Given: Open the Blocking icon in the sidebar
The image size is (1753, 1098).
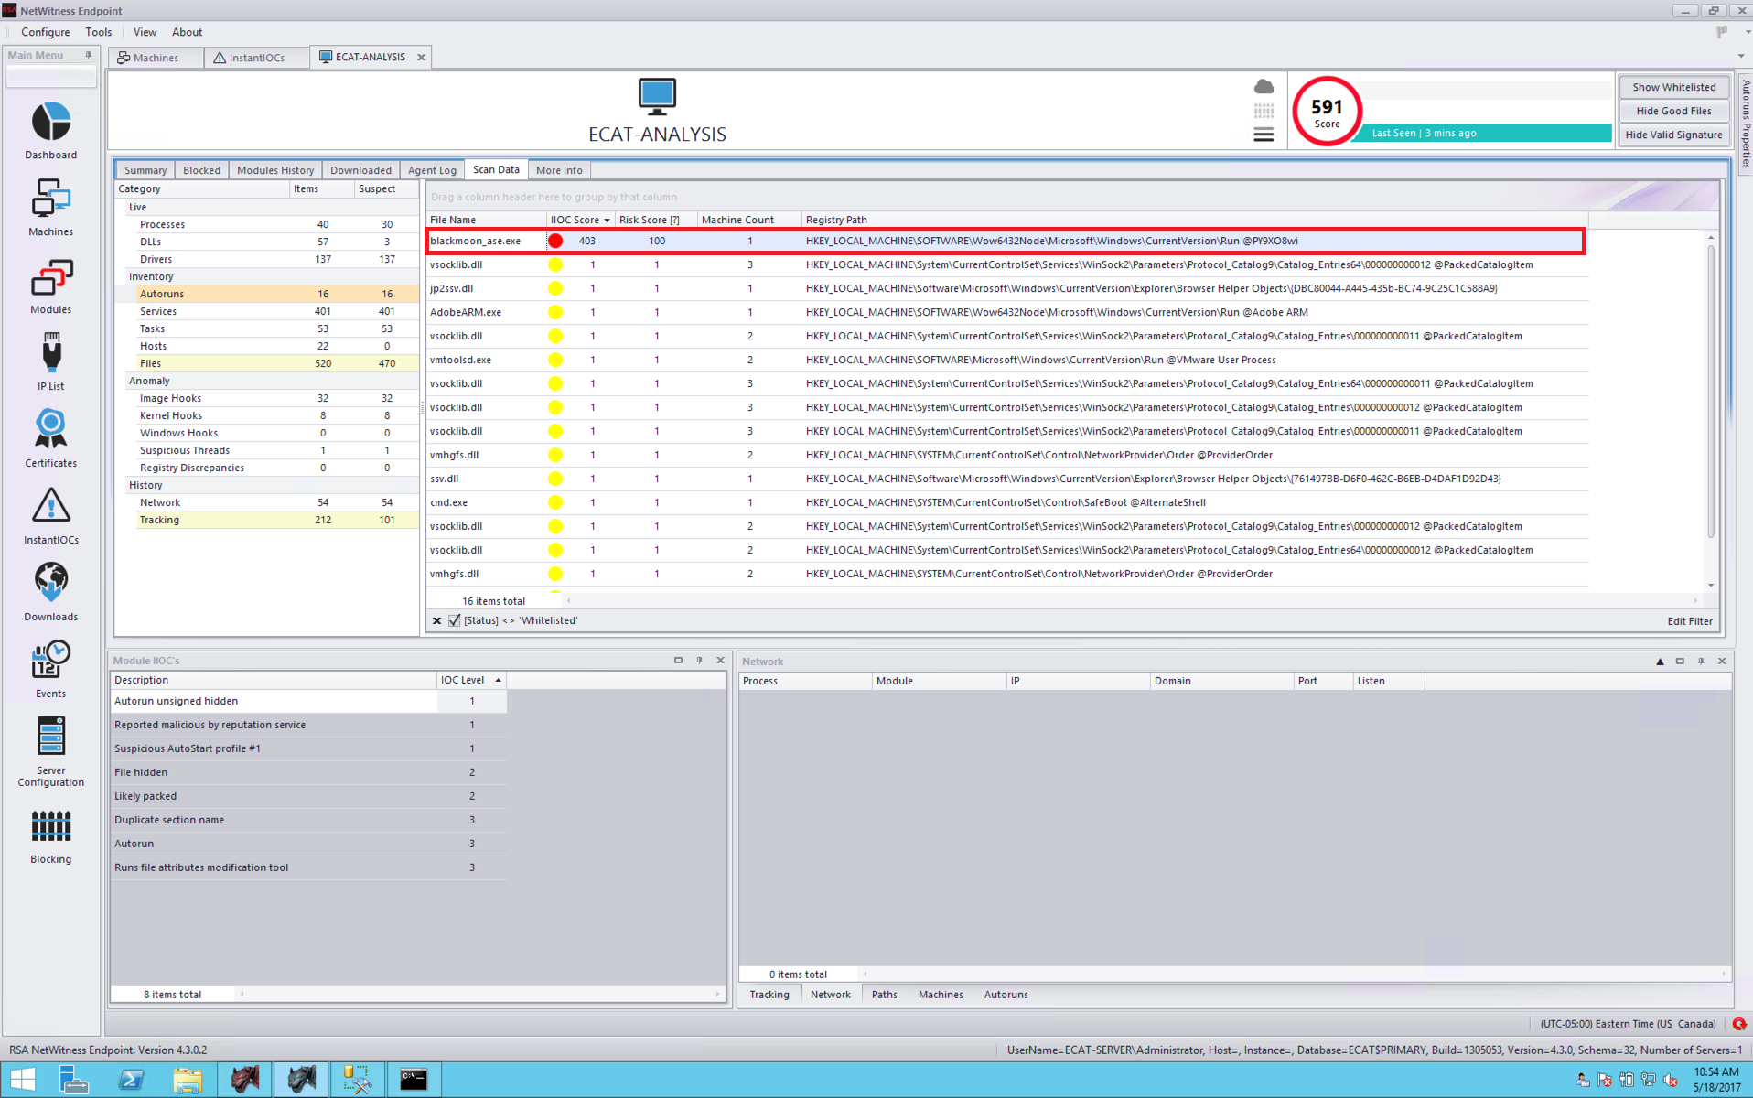Looking at the screenshot, I should (51, 827).
